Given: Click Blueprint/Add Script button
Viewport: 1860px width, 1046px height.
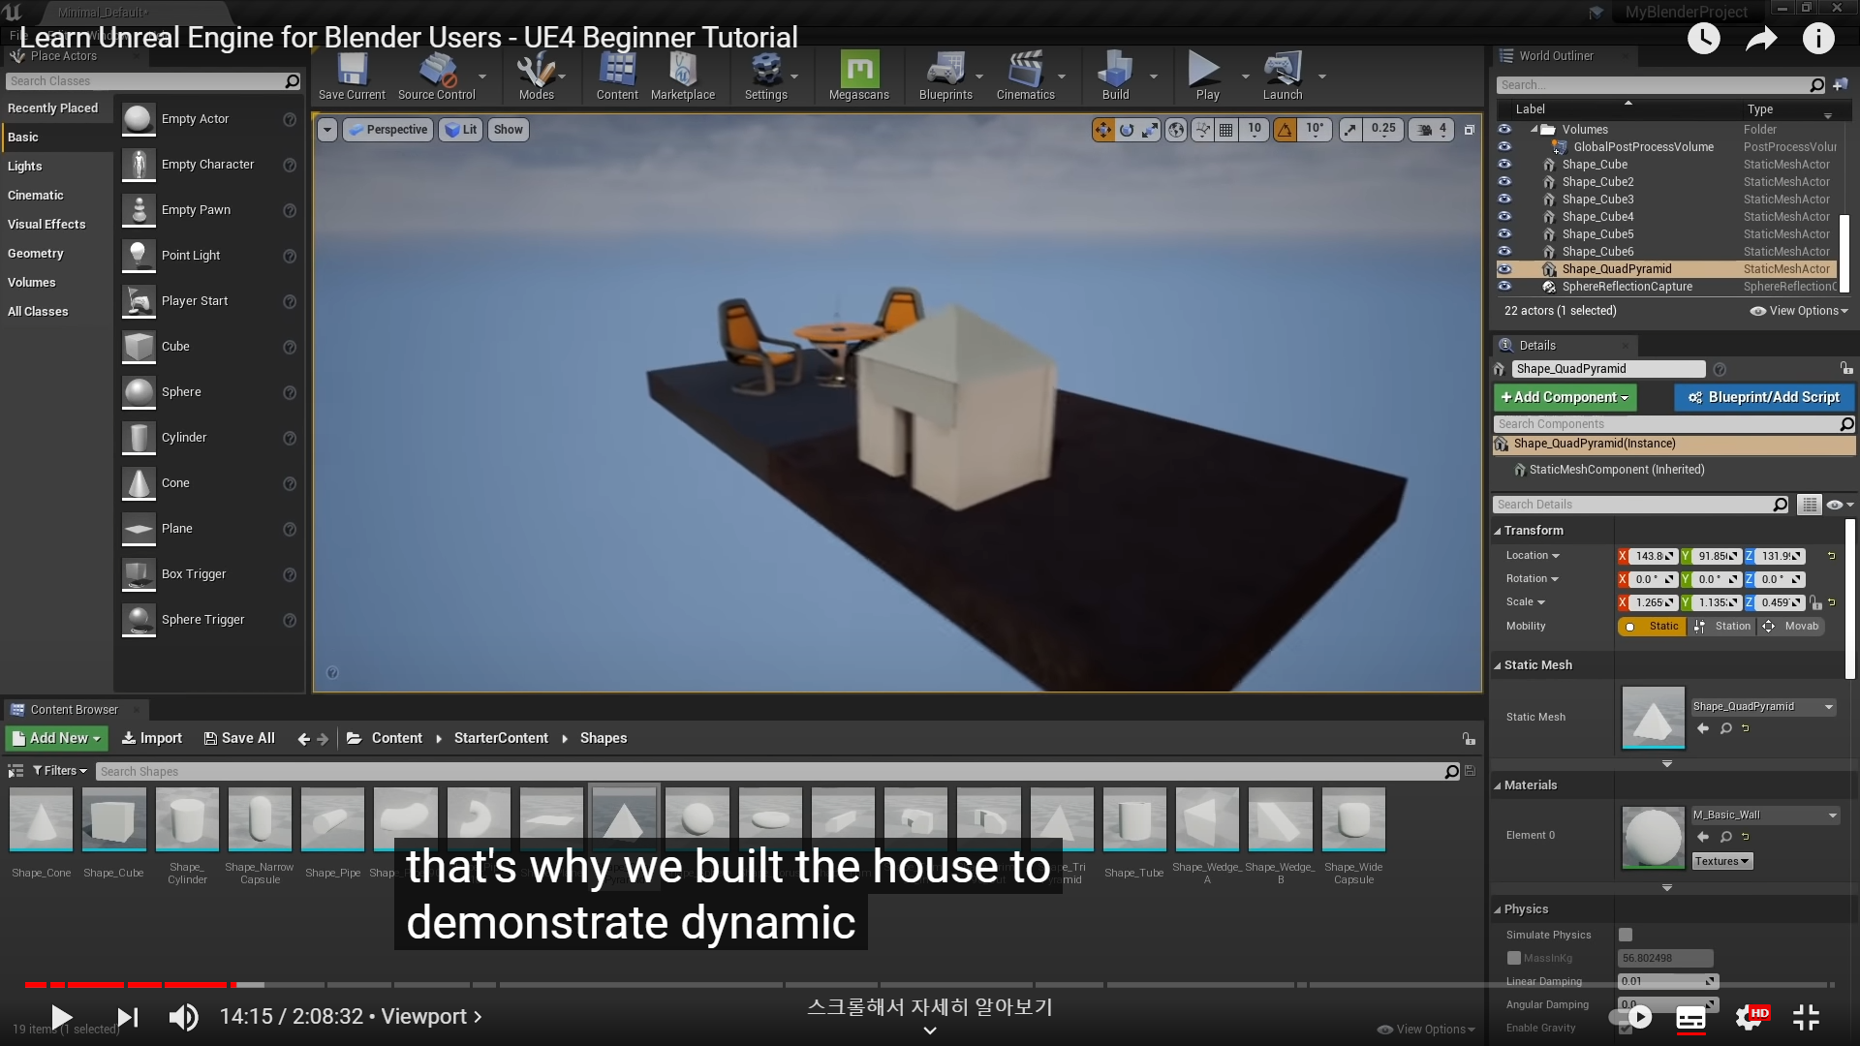Looking at the screenshot, I should [1763, 397].
